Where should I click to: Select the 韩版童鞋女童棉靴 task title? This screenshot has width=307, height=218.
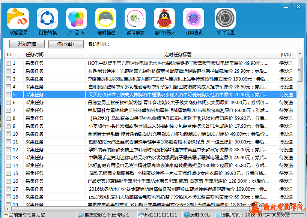click(x=178, y=110)
